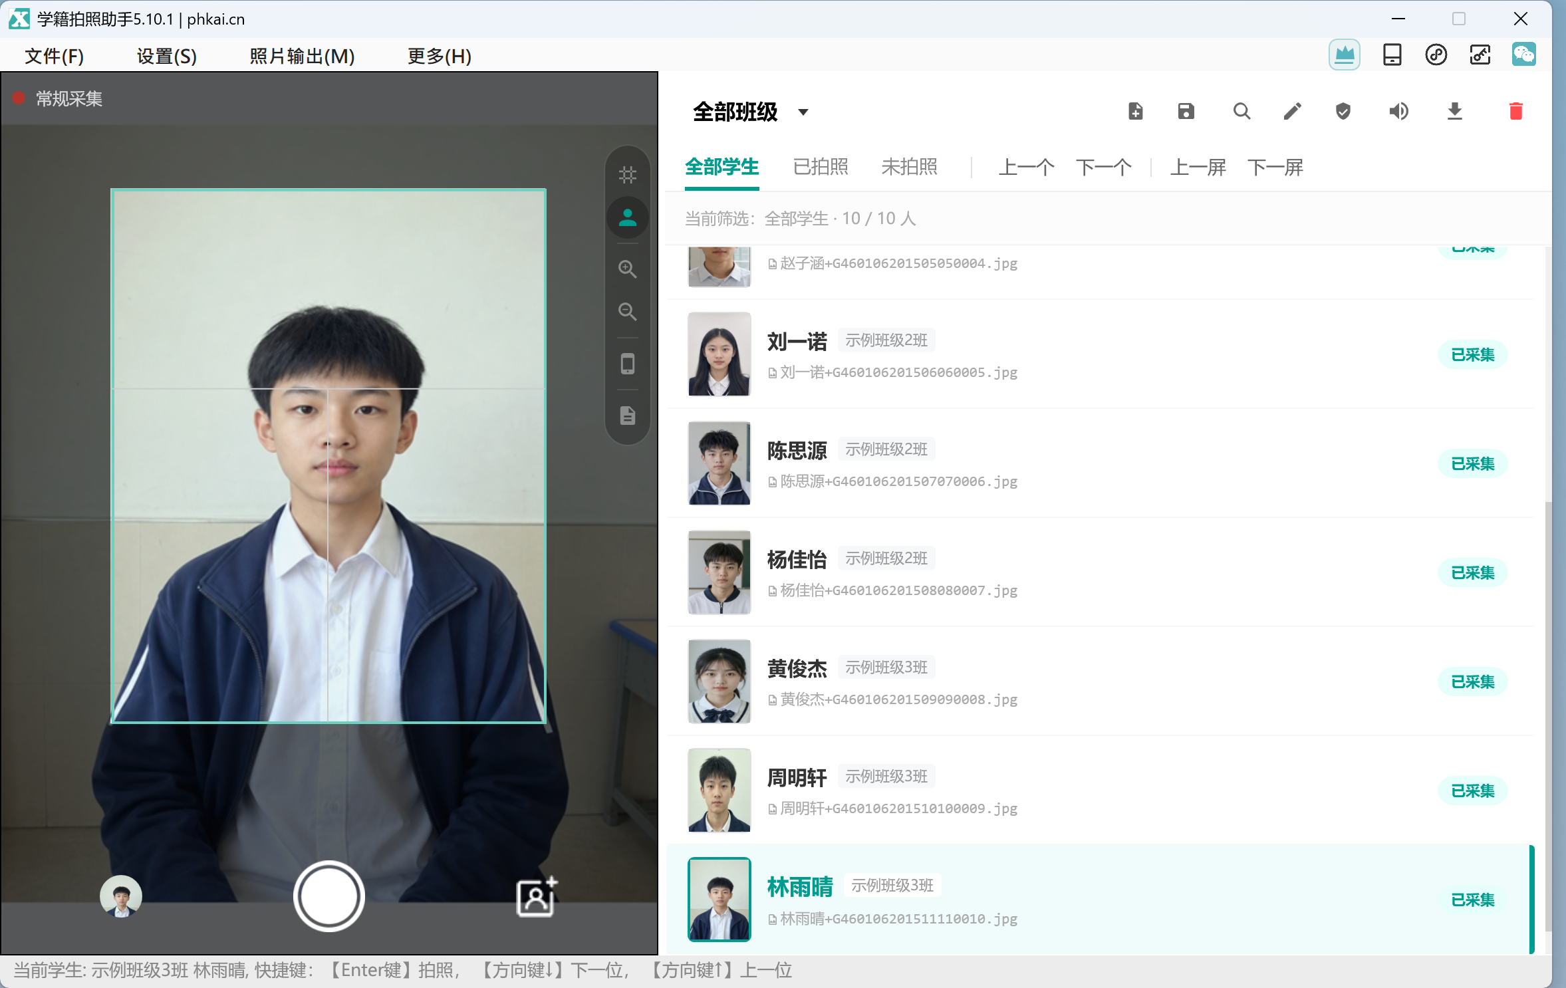Select student 黄俊杰 in the list

[x=1100, y=681]
